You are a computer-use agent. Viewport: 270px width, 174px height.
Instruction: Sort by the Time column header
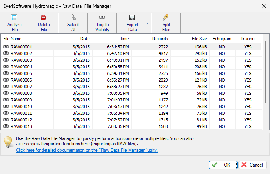point(112,39)
